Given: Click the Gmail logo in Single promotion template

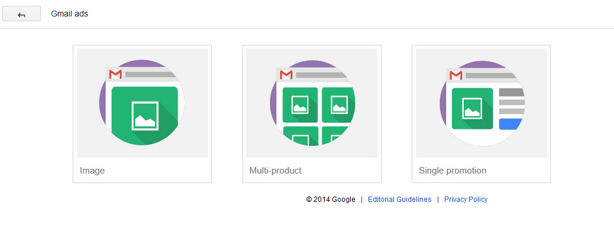Looking at the screenshot, I should [456, 75].
